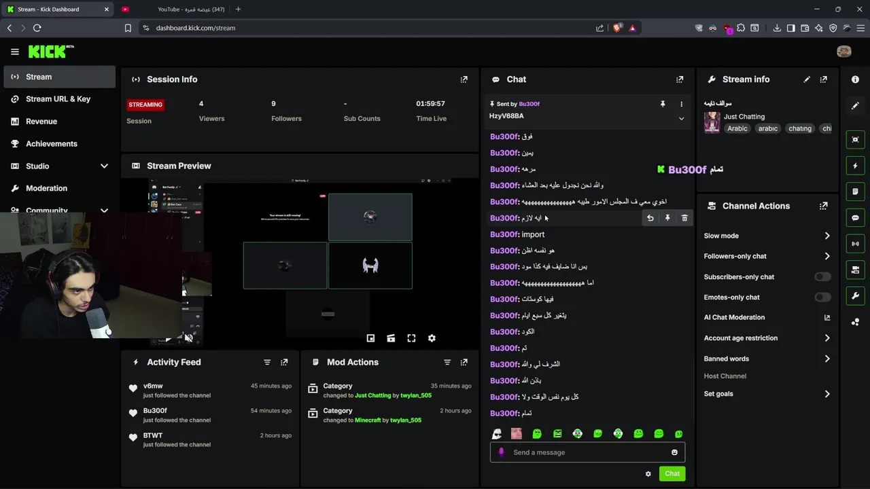Pop out the Session Info panel
Viewport: 870px width, 489px height.
tap(464, 79)
